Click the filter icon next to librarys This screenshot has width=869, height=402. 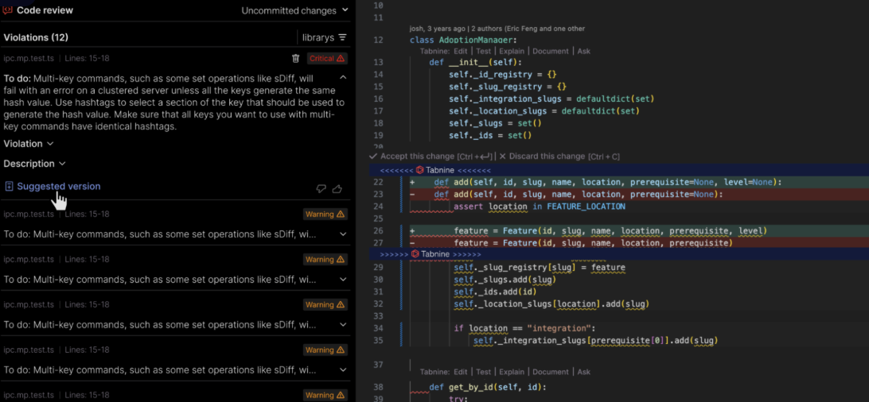(342, 37)
